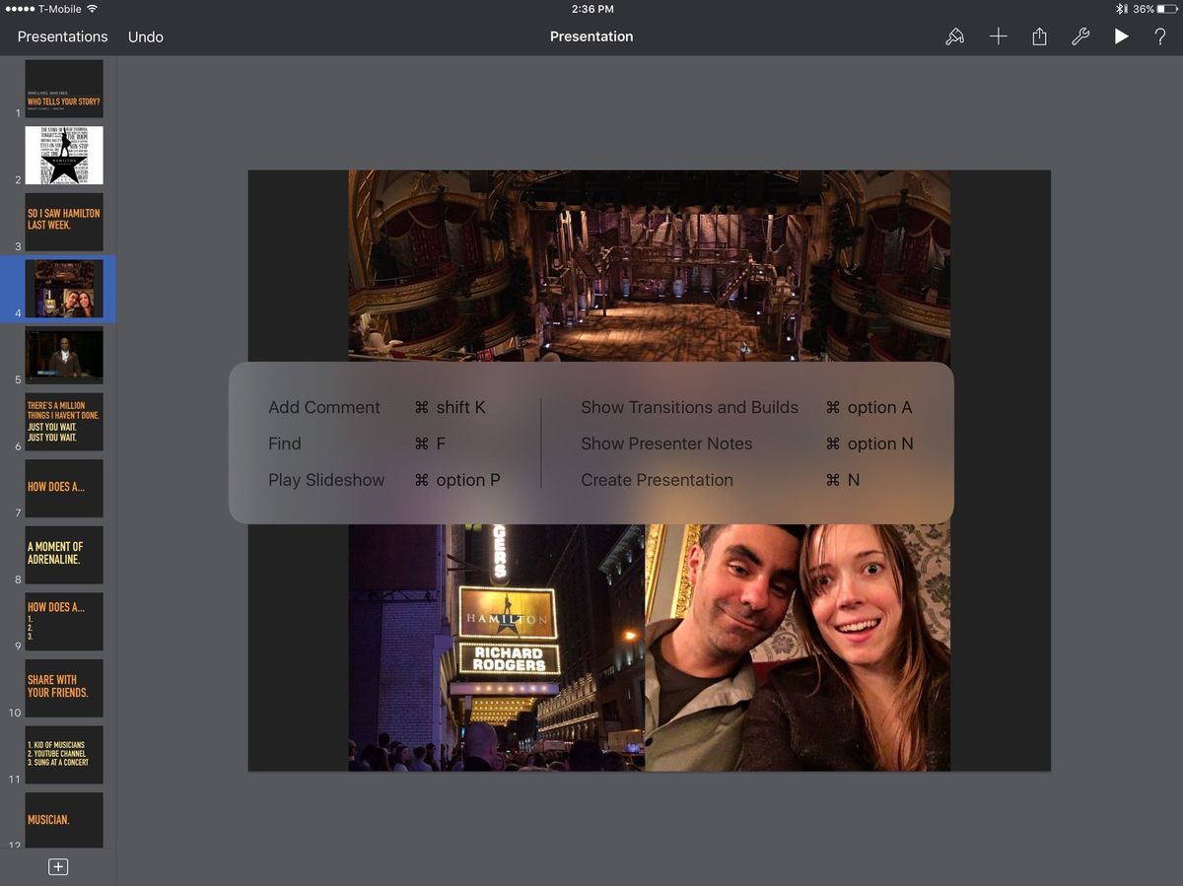Select the first slide thumbnail
Viewport: 1183px width, 886px height.
pos(64,87)
